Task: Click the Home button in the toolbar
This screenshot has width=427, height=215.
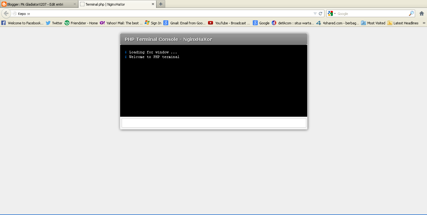Action: pos(422,13)
